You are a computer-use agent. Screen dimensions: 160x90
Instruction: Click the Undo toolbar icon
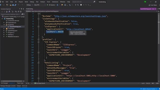pos(18,5)
